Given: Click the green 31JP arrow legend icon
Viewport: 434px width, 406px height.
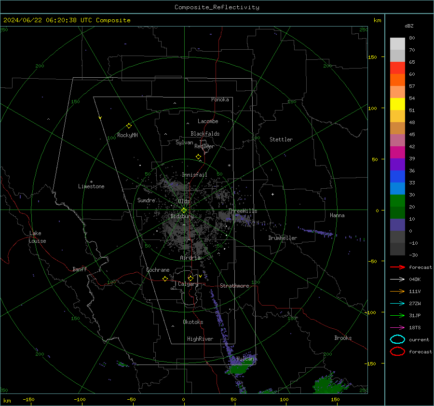Looking at the screenshot, I should (397, 315).
